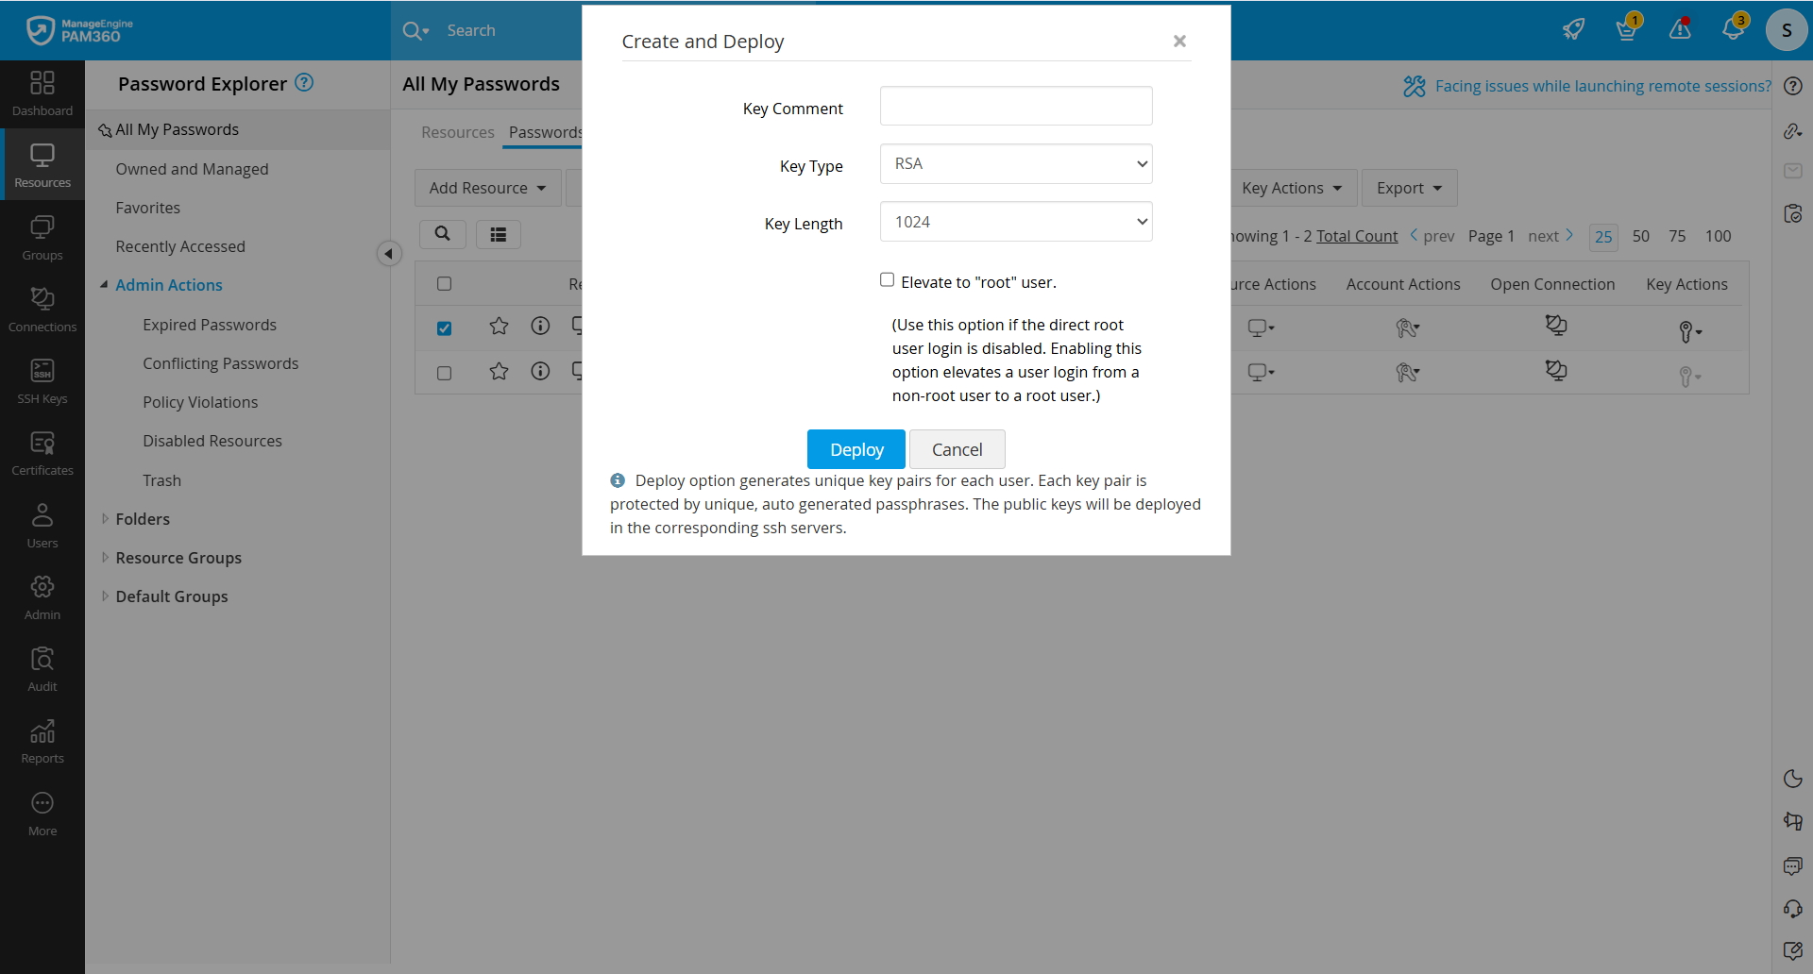Click the rocket quick-launch icon in header
The width and height of the screenshot is (1813, 974).
pos(1573,29)
